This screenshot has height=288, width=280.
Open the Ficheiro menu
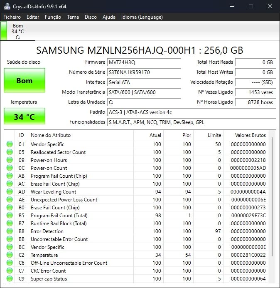click(12, 17)
